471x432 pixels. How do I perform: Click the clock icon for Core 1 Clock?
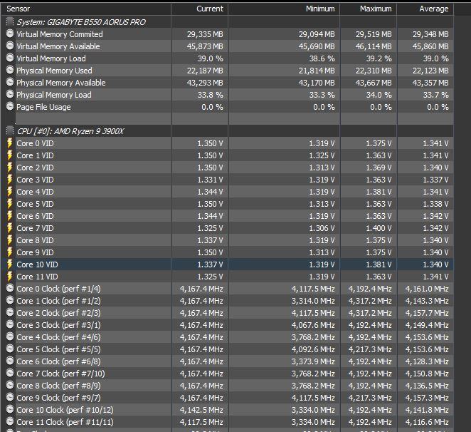point(10,300)
